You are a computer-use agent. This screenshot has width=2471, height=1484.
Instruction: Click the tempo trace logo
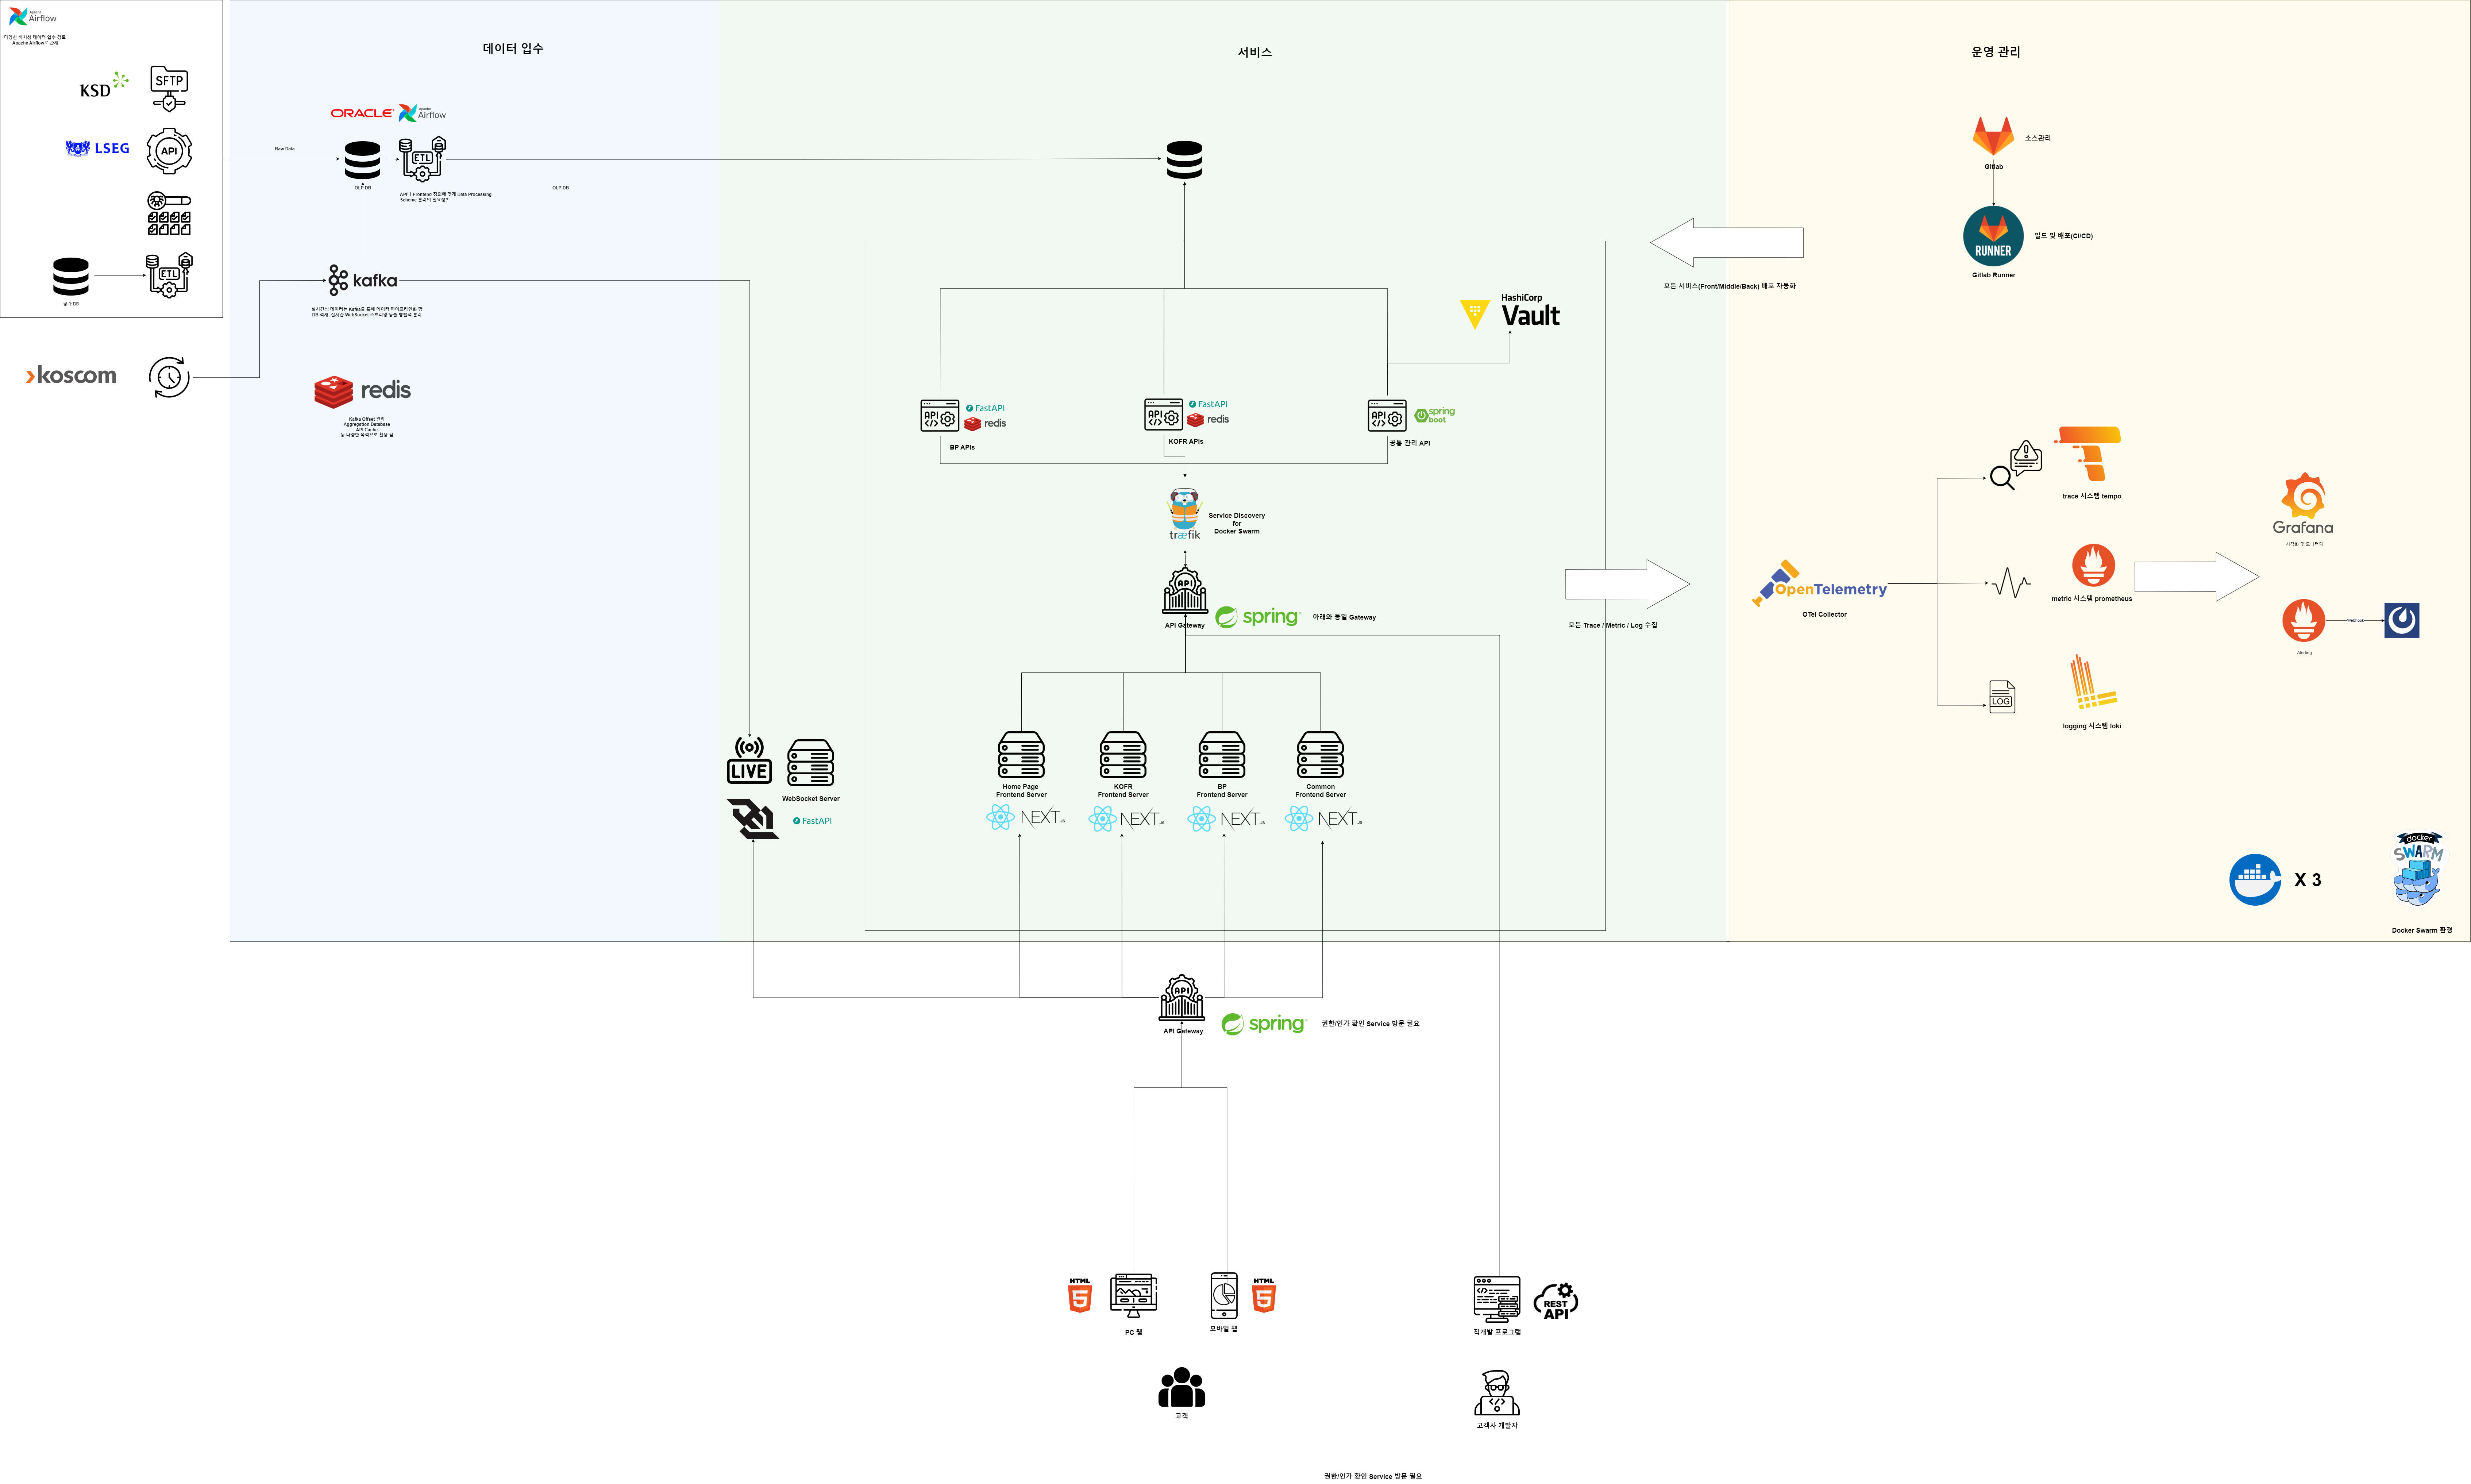click(2088, 454)
